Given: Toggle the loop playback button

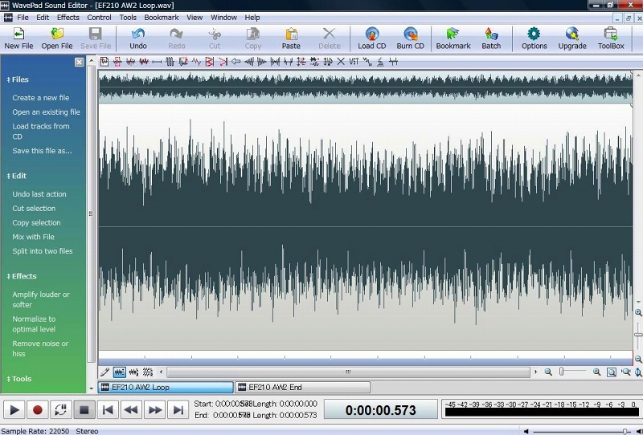Looking at the screenshot, I should pyautogui.click(x=61, y=409).
